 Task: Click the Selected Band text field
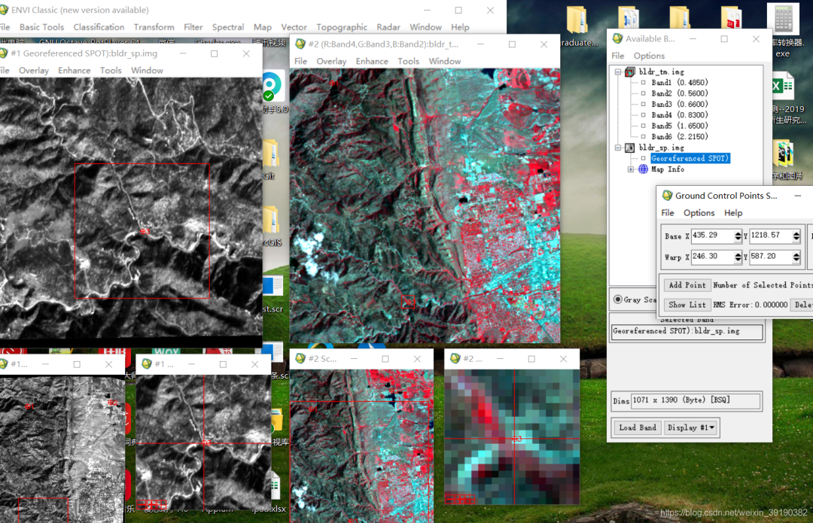pyautogui.click(x=687, y=331)
